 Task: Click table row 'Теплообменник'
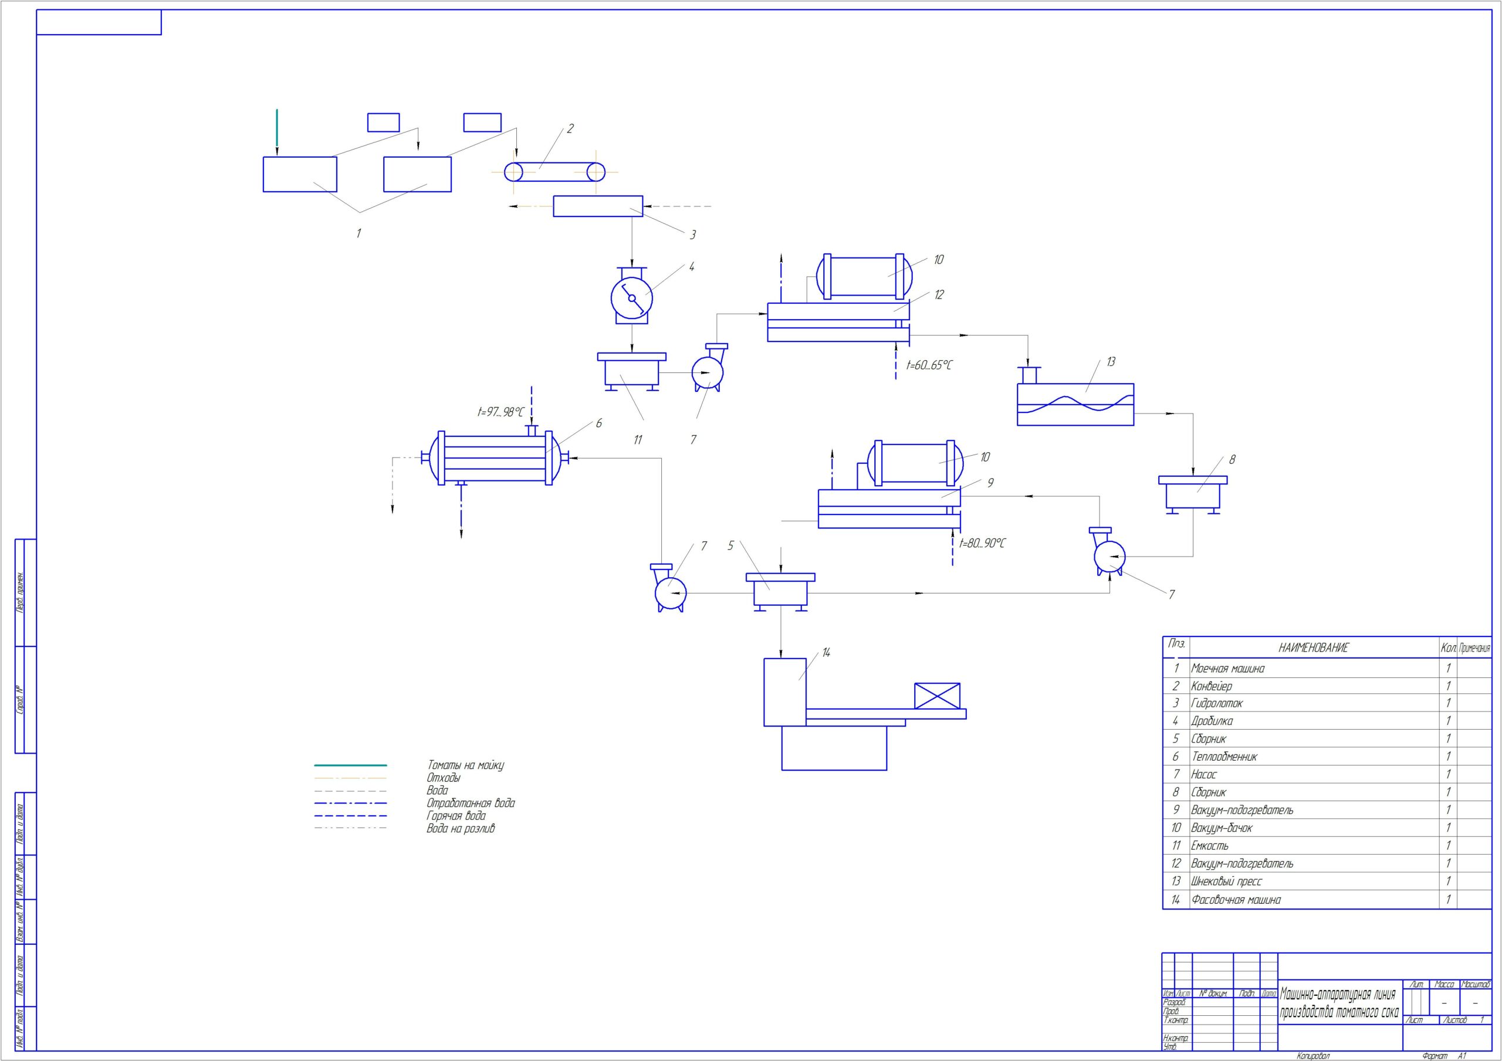click(x=1327, y=756)
